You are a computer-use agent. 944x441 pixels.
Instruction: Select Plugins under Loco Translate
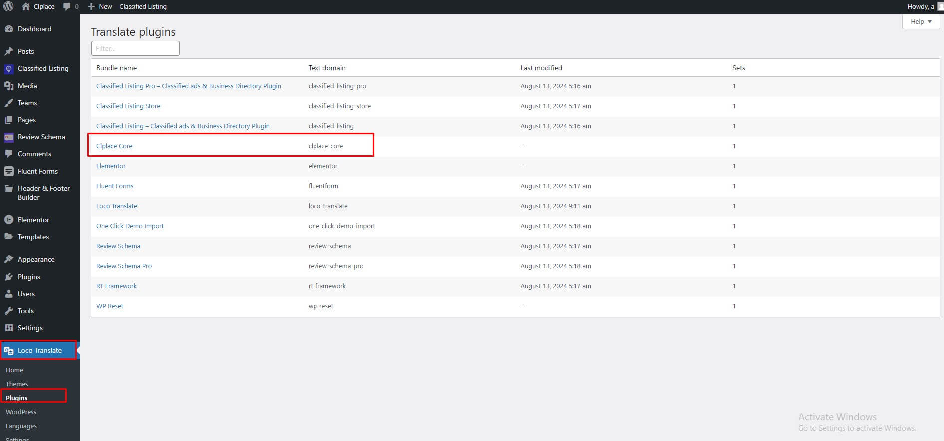click(x=17, y=398)
